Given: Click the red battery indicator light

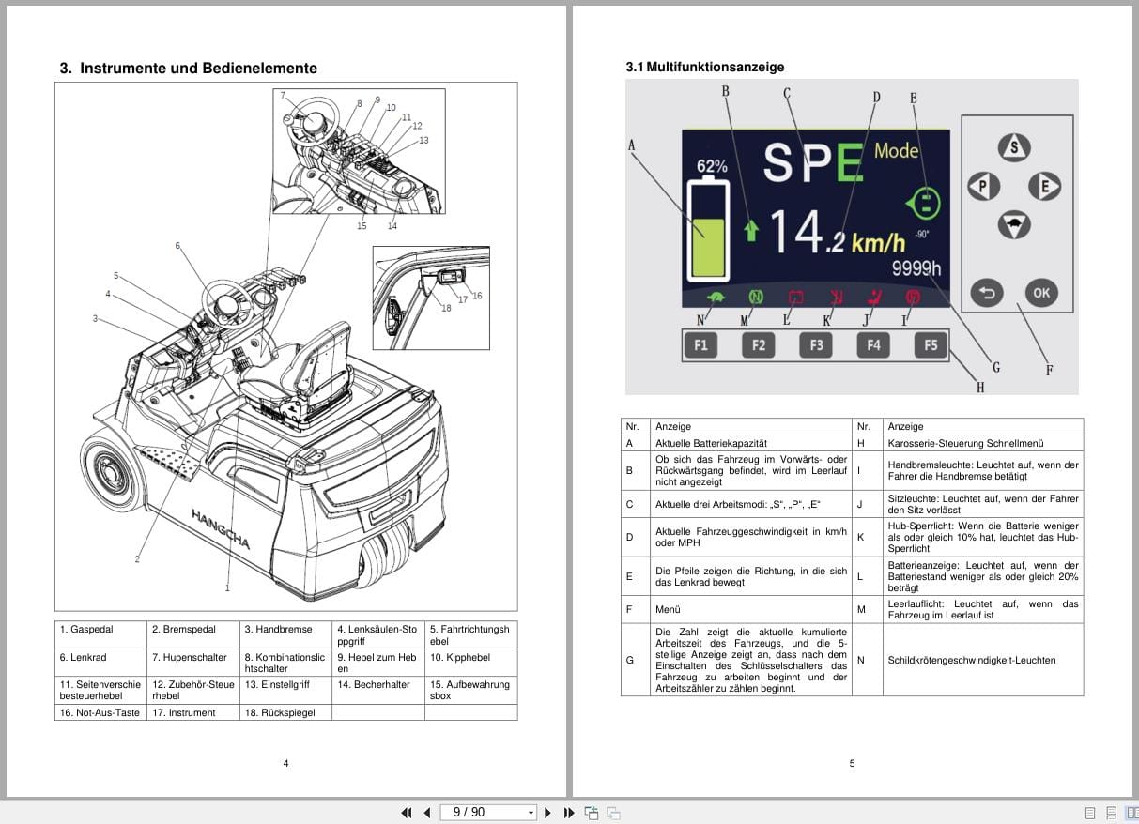Looking at the screenshot, I should coord(795,298).
